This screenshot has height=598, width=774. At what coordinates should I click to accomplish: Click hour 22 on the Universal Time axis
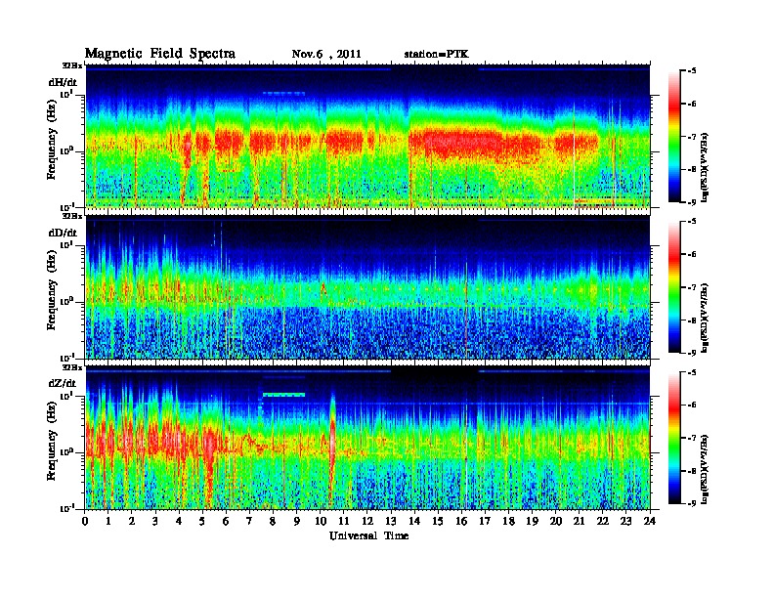click(x=603, y=522)
